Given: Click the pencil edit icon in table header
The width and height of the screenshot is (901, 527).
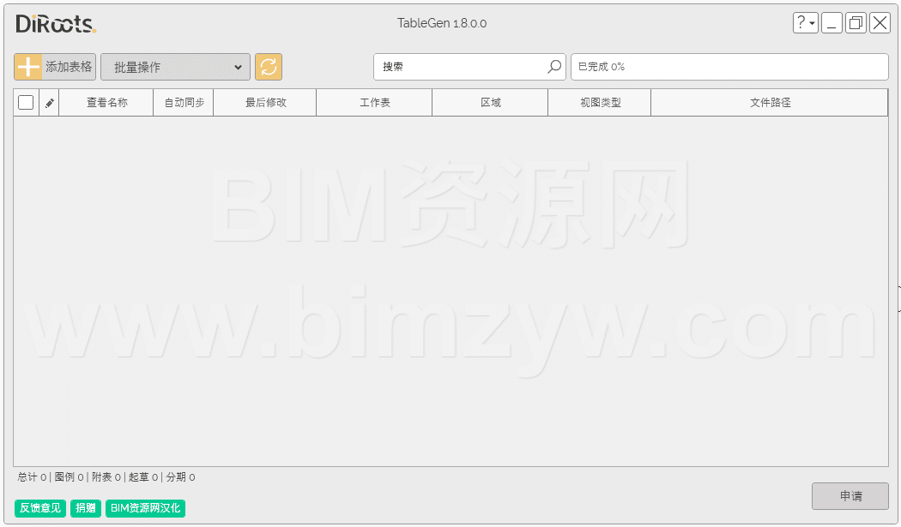Looking at the screenshot, I should tap(50, 103).
